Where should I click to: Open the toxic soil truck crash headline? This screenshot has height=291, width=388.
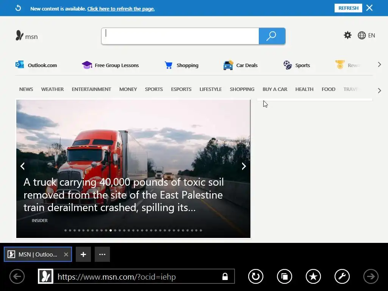124,195
